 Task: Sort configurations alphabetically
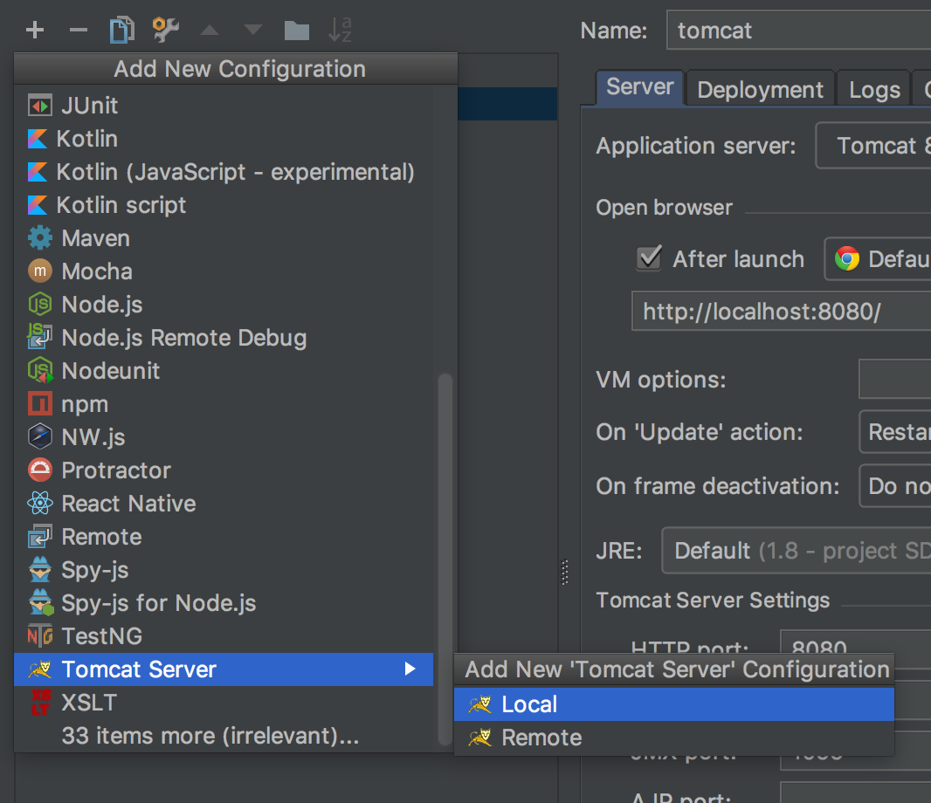click(340, 29)
